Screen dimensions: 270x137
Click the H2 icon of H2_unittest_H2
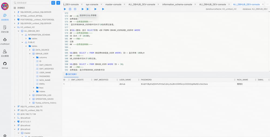(18, 27)
